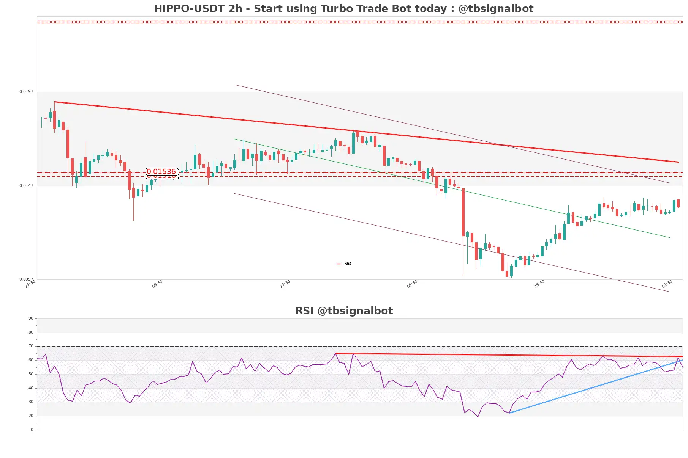The height and width of the screenshot is (458, 688).
Task: Click the HIPPO-USDT 2h chart title
Action: point(343,9)
